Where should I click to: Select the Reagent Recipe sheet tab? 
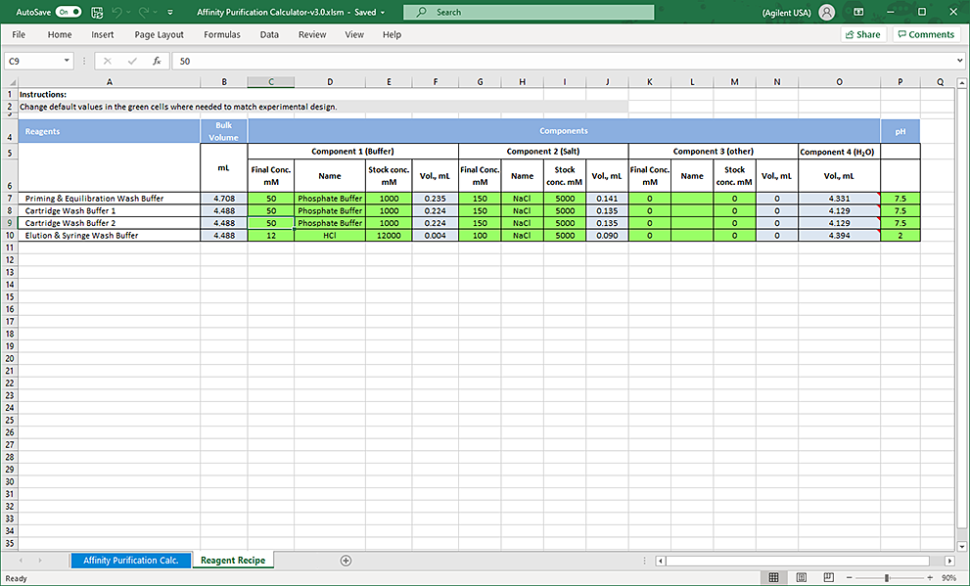(x=233, y=560)
